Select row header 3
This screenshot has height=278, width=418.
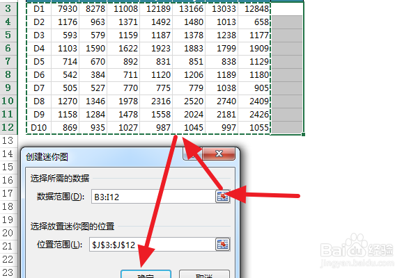click(8, 8)
